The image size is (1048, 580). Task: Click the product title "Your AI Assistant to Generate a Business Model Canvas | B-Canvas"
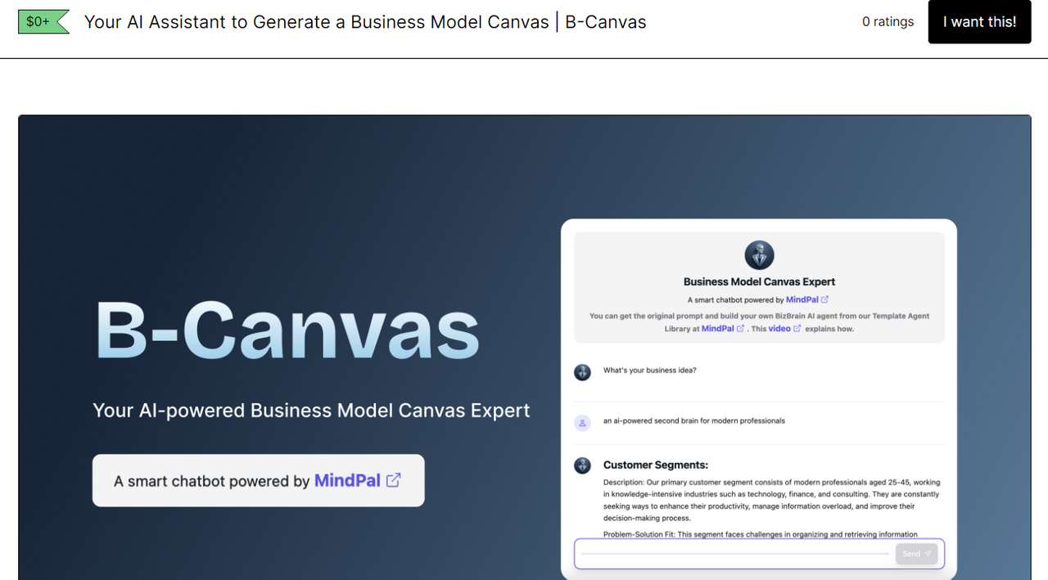click(365, 22)
